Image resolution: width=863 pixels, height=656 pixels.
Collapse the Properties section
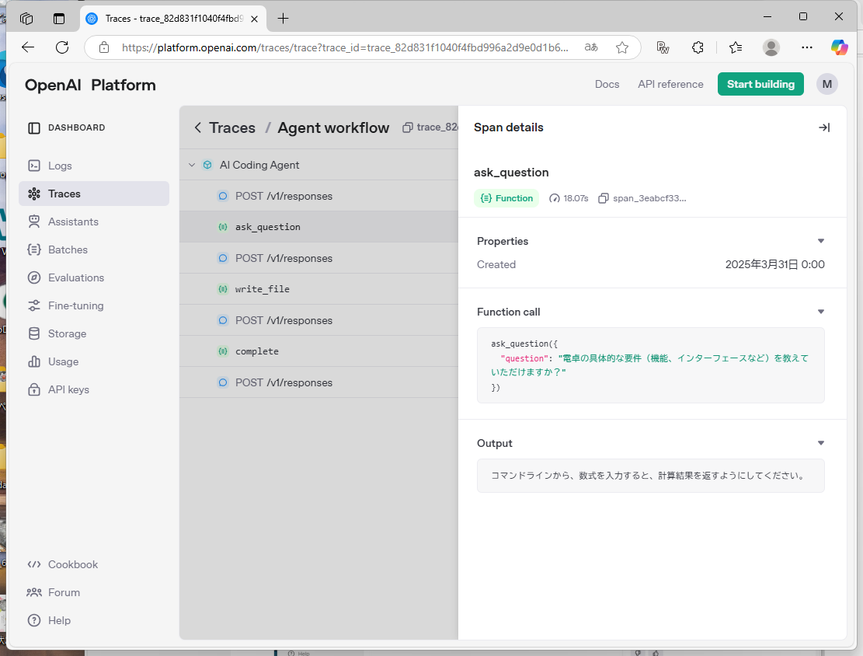click(820, 241)
